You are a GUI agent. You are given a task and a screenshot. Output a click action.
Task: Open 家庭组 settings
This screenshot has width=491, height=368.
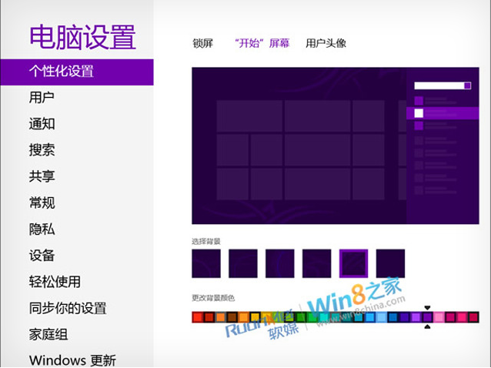tap(48, 335)
